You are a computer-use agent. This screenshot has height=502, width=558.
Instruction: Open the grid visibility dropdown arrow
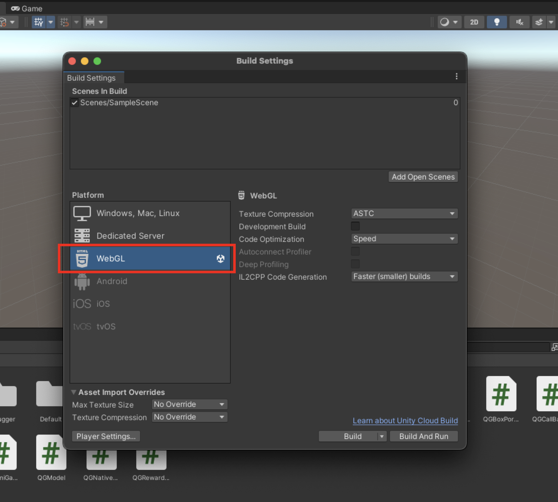(x=51, y=22)
